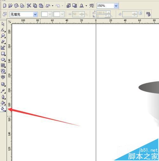Select the Graph paper tool
The image size is (159, 161).
coord(3,65)
